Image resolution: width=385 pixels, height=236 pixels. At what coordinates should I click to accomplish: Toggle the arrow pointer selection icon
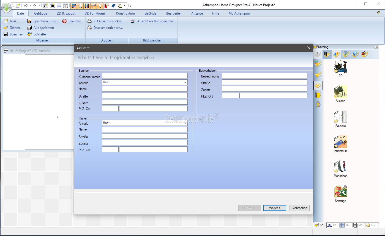point(100,5)
